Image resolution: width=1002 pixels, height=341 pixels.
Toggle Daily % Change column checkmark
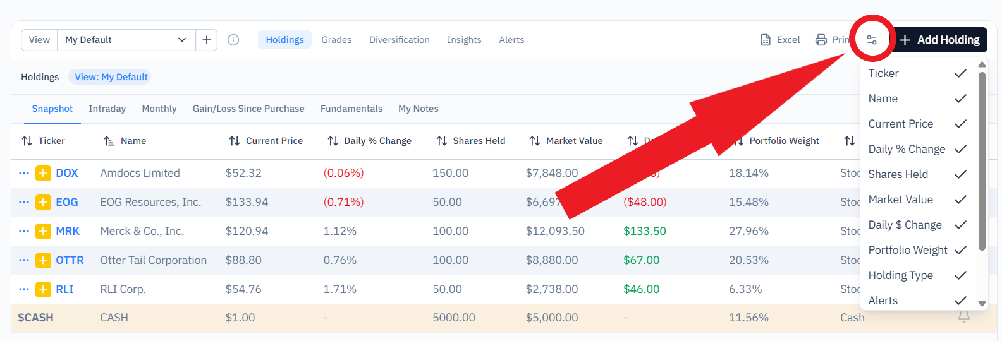(960, 149)
